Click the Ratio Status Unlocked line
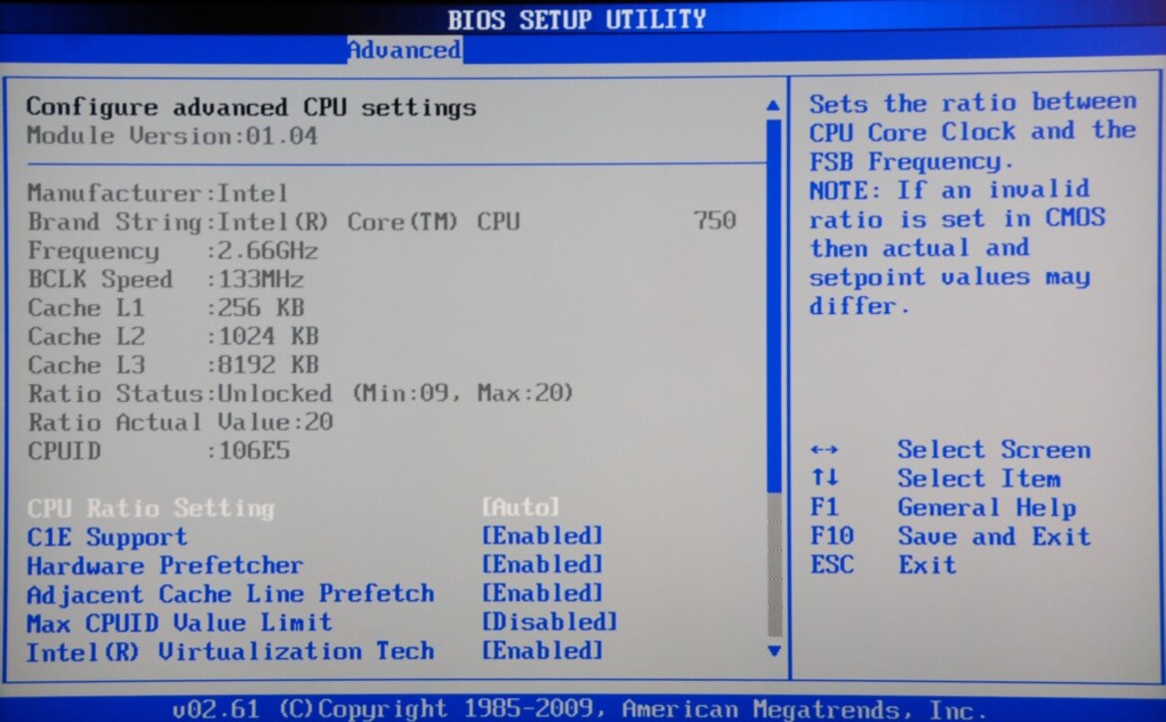1166x722 pixels. point(300,393)
